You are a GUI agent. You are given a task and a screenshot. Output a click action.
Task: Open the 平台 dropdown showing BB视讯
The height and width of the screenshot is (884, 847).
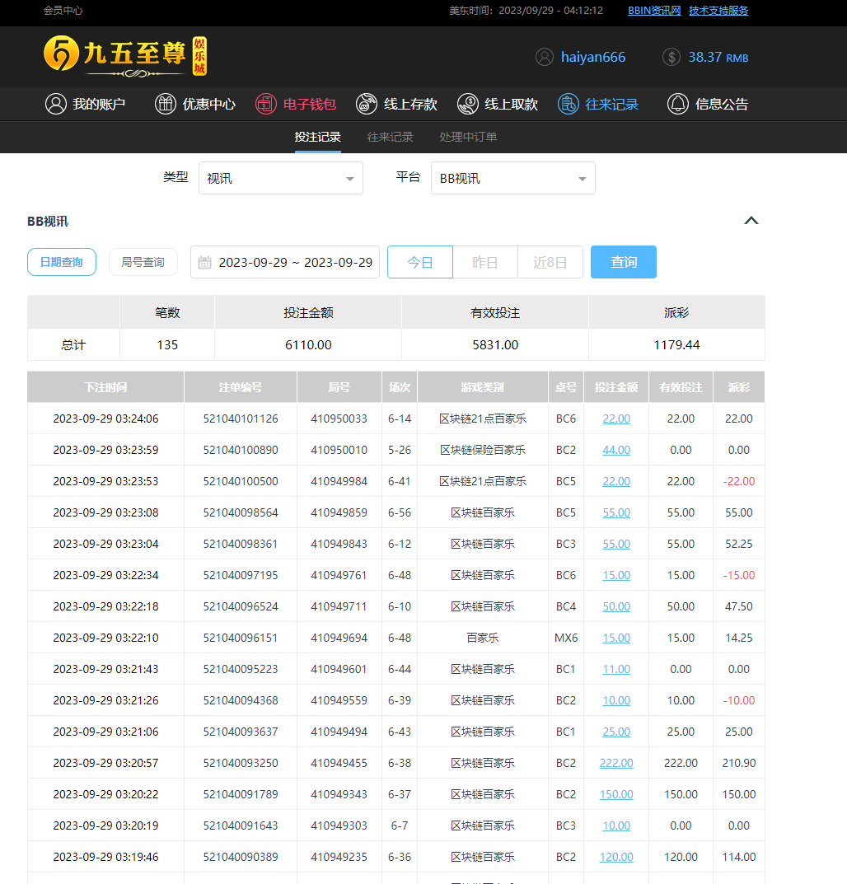[x=512, y=178]
